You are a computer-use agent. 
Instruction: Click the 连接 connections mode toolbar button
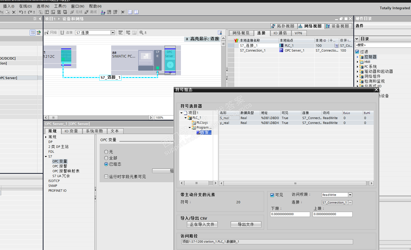coord(66,33)
